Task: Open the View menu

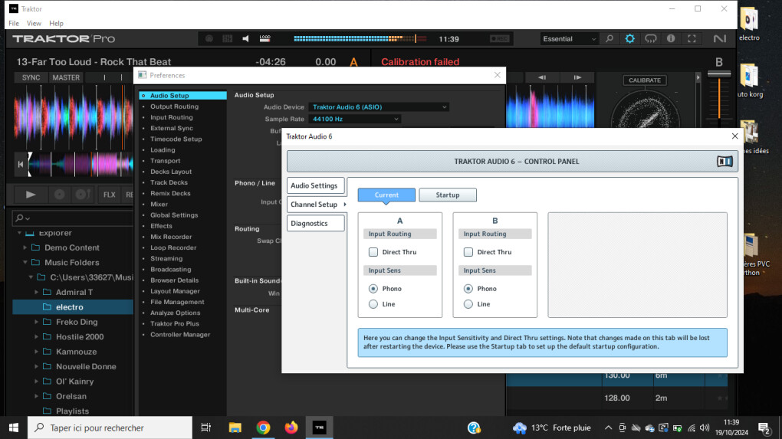Action: (x=34, y=24)
